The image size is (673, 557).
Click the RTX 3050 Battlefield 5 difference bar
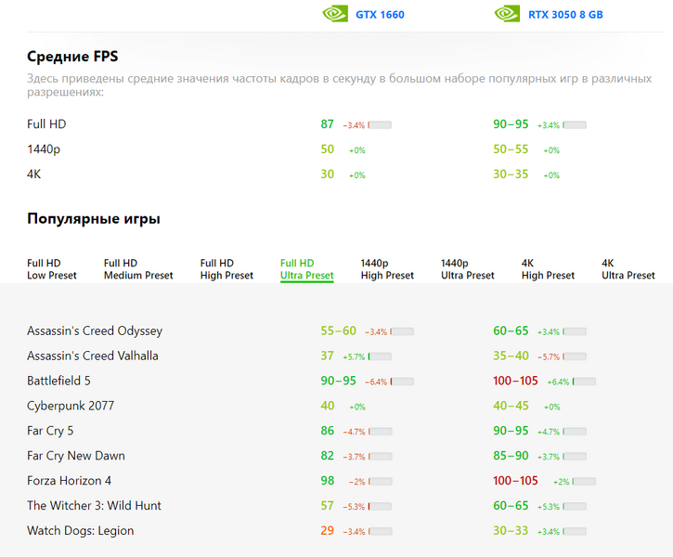(x=584, y=382)
